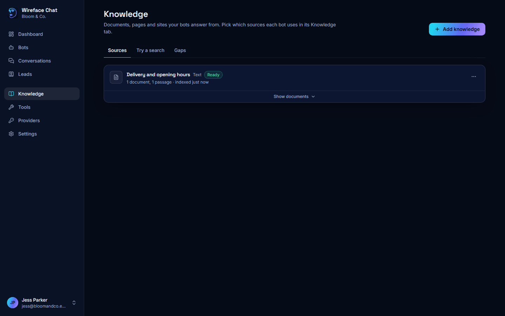Click the JP user avatar
This screenshot has width=505, height=316.
pyautogui.click(x=13, y=303)
